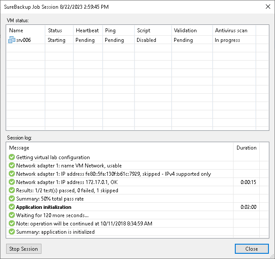
Task: Select the Summary application is initialized message
Action: (x=55, y=232)
